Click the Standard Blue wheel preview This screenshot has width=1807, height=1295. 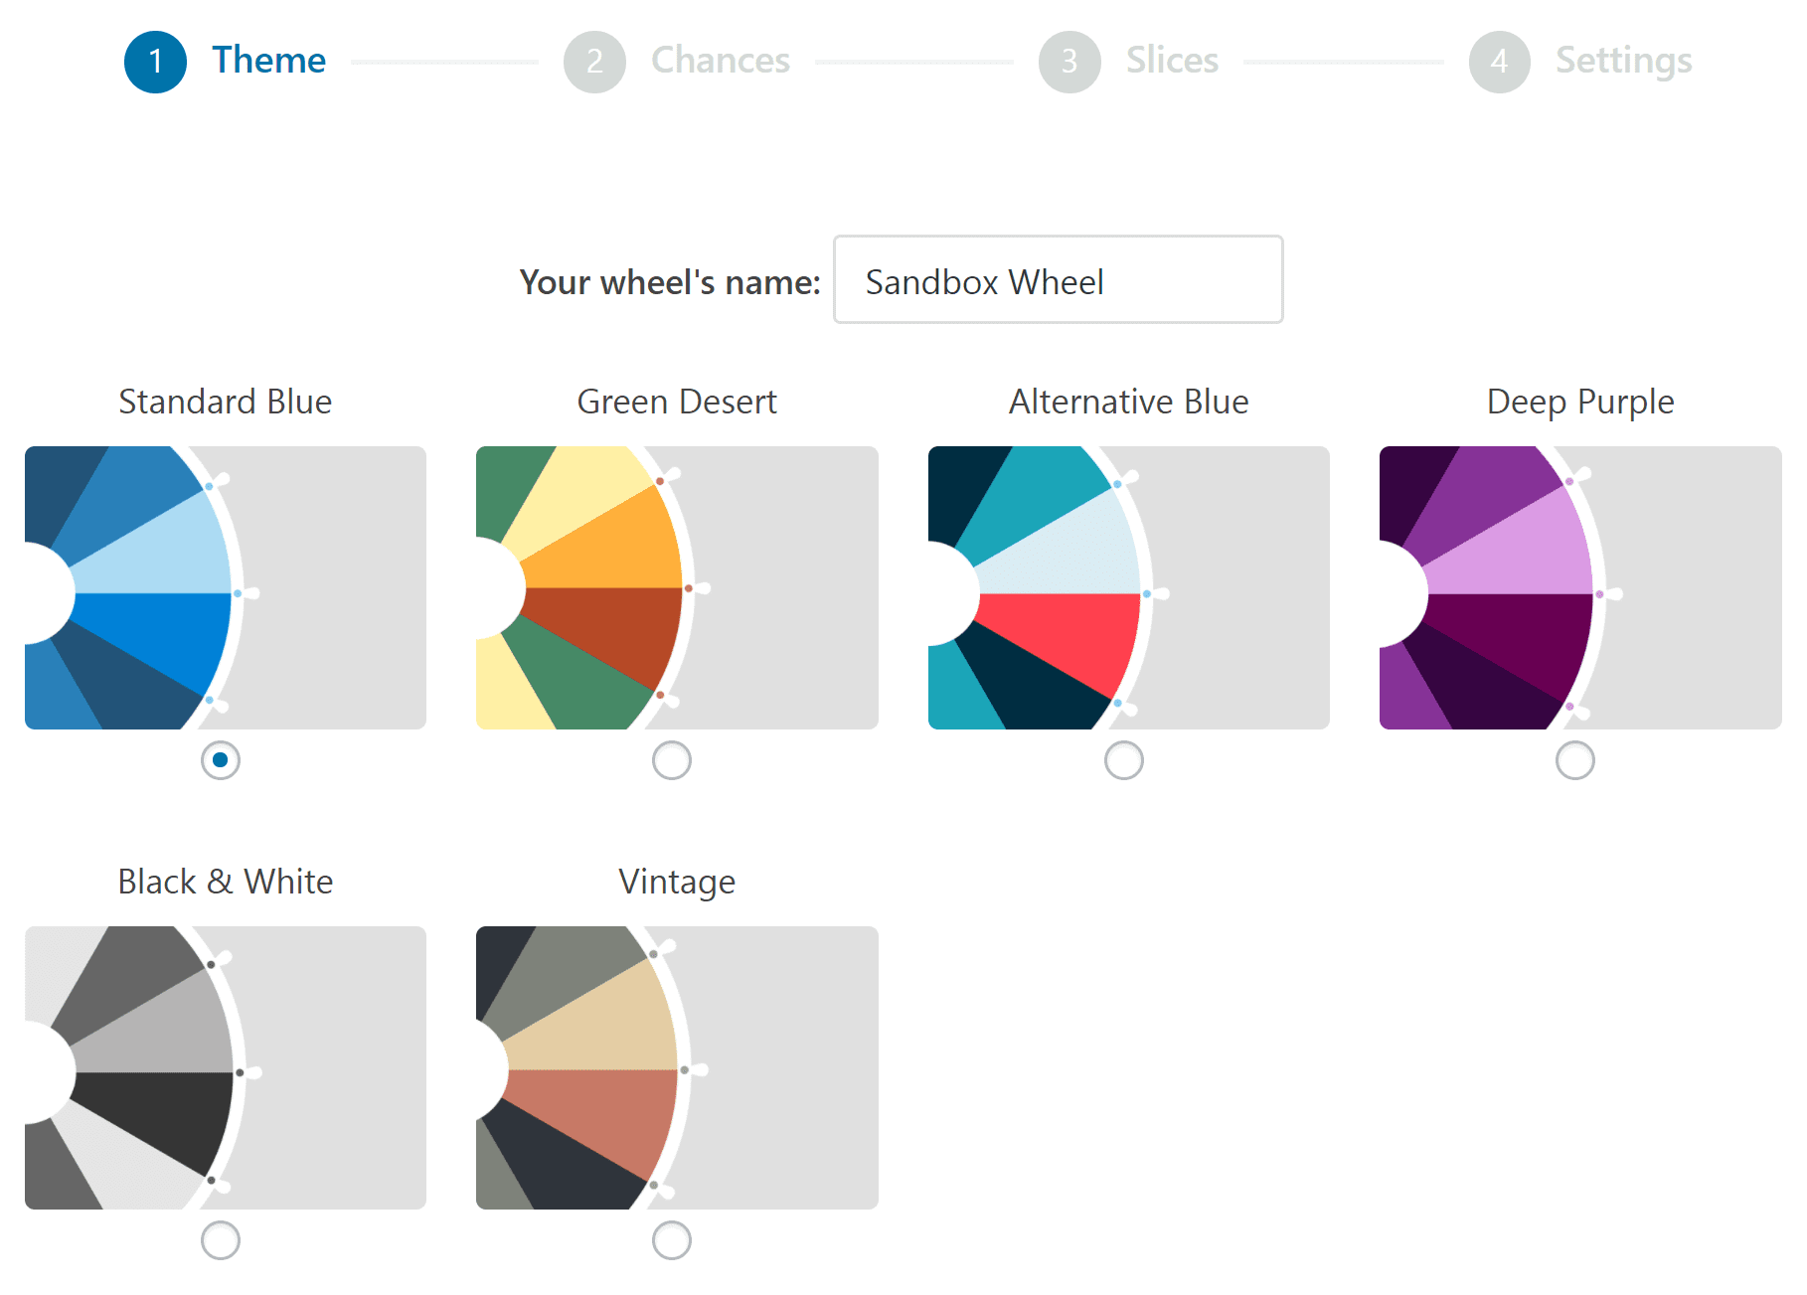(x=226, y=587)
